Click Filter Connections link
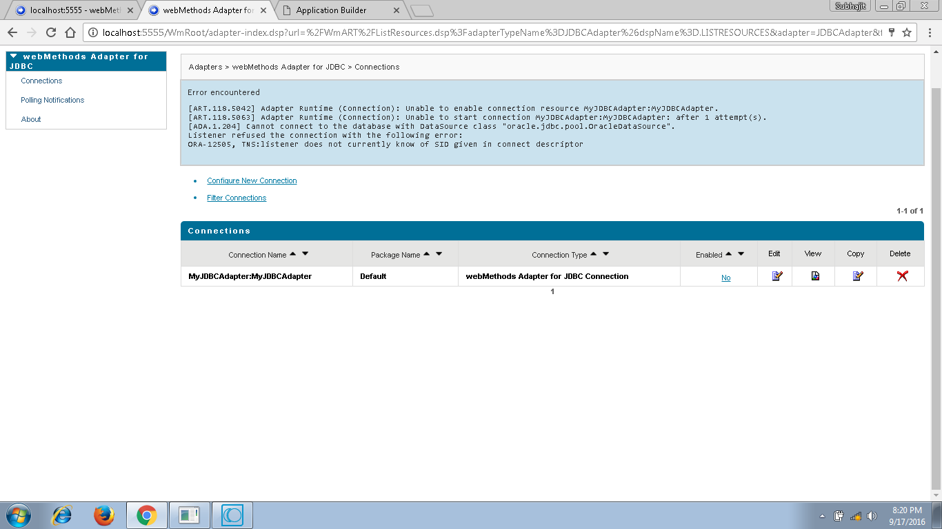 (237, 198)
